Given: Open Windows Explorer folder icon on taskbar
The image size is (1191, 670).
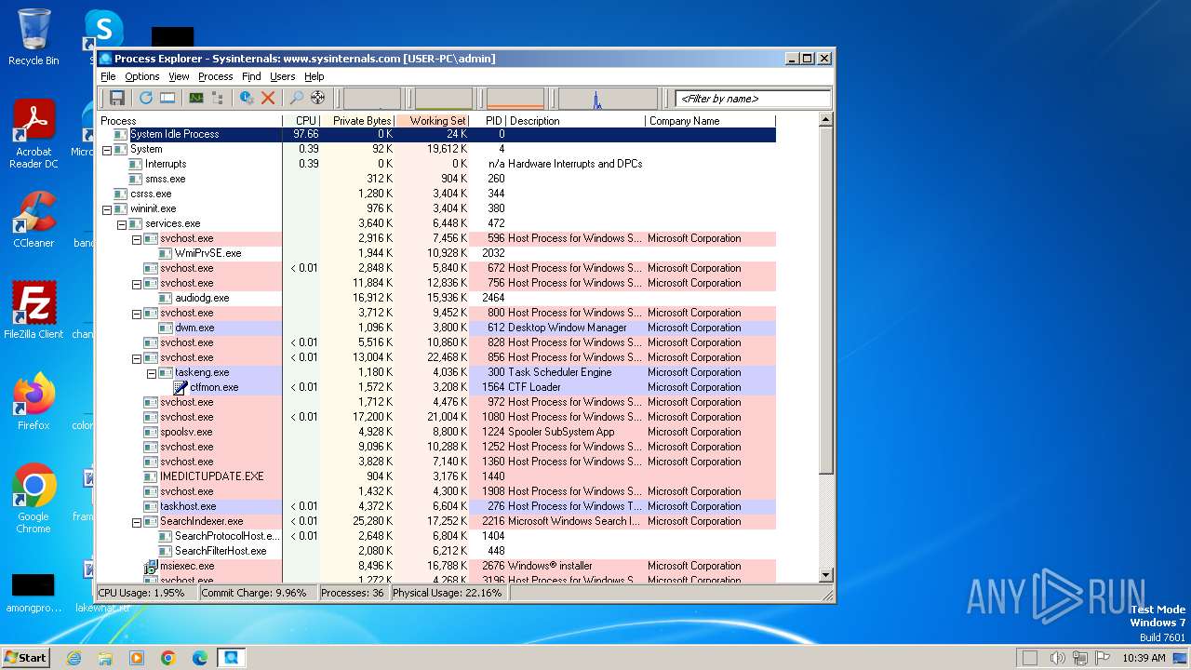Looking at the screenshot, I should pyautogui.click(x=105, y=658).
